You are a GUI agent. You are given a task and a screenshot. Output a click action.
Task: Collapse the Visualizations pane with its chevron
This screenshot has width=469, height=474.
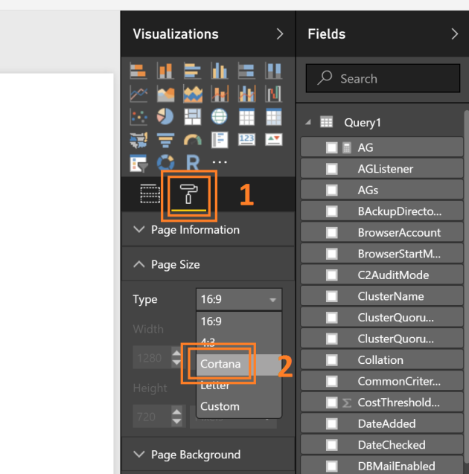pyautogui.click(x=280, y=34)
